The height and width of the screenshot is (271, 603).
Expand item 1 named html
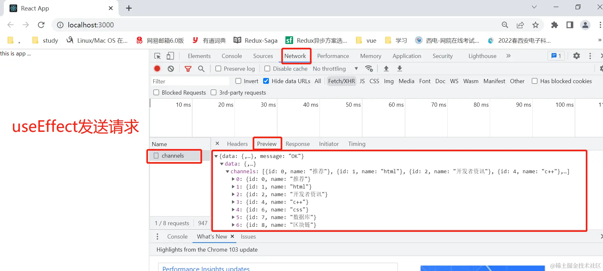point(233,187)
